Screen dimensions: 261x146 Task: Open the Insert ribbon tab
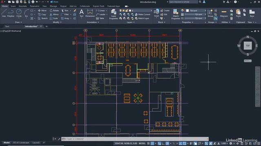pyautogui.click(x=13, y=6)
